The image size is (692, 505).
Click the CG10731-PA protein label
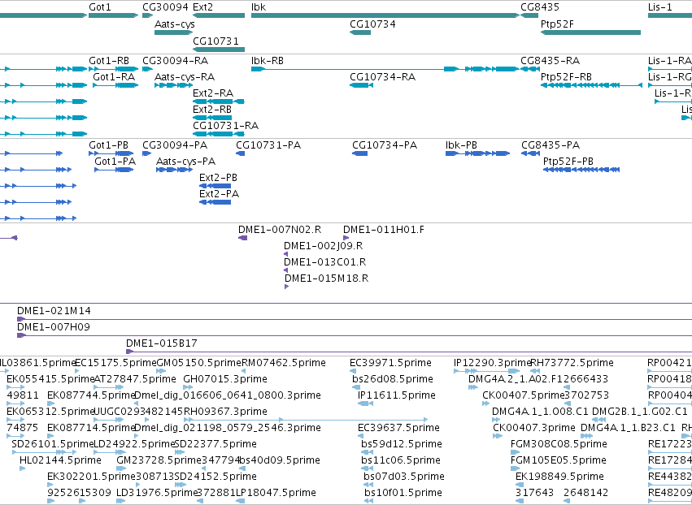tap(268, 145)
